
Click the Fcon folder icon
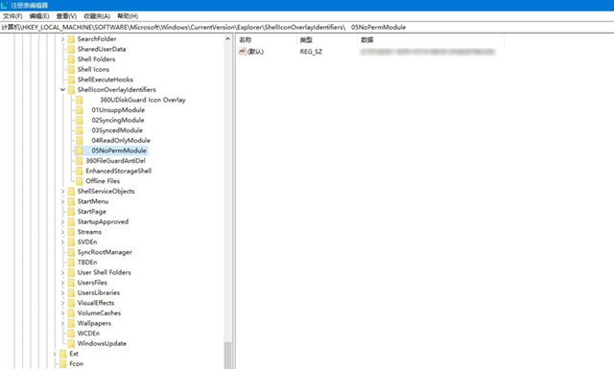pyautogui.click(x=63, y=364)
